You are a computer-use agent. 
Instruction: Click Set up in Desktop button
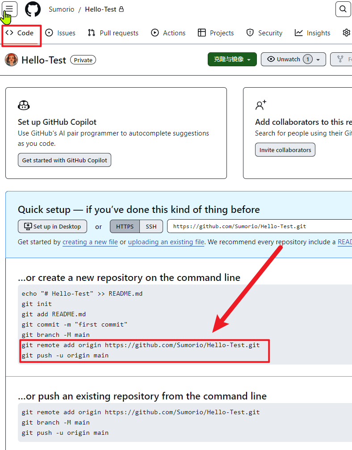click(x=52, y=226)
